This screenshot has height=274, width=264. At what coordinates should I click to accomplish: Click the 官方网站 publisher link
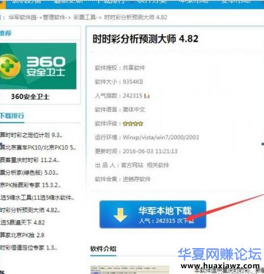point(132,165)
